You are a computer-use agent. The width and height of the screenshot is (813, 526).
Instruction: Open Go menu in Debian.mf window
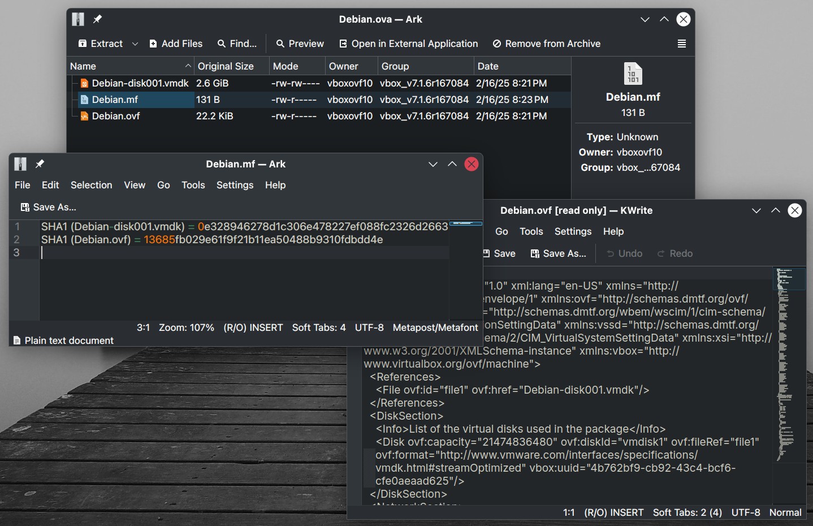tap(163, 185)
